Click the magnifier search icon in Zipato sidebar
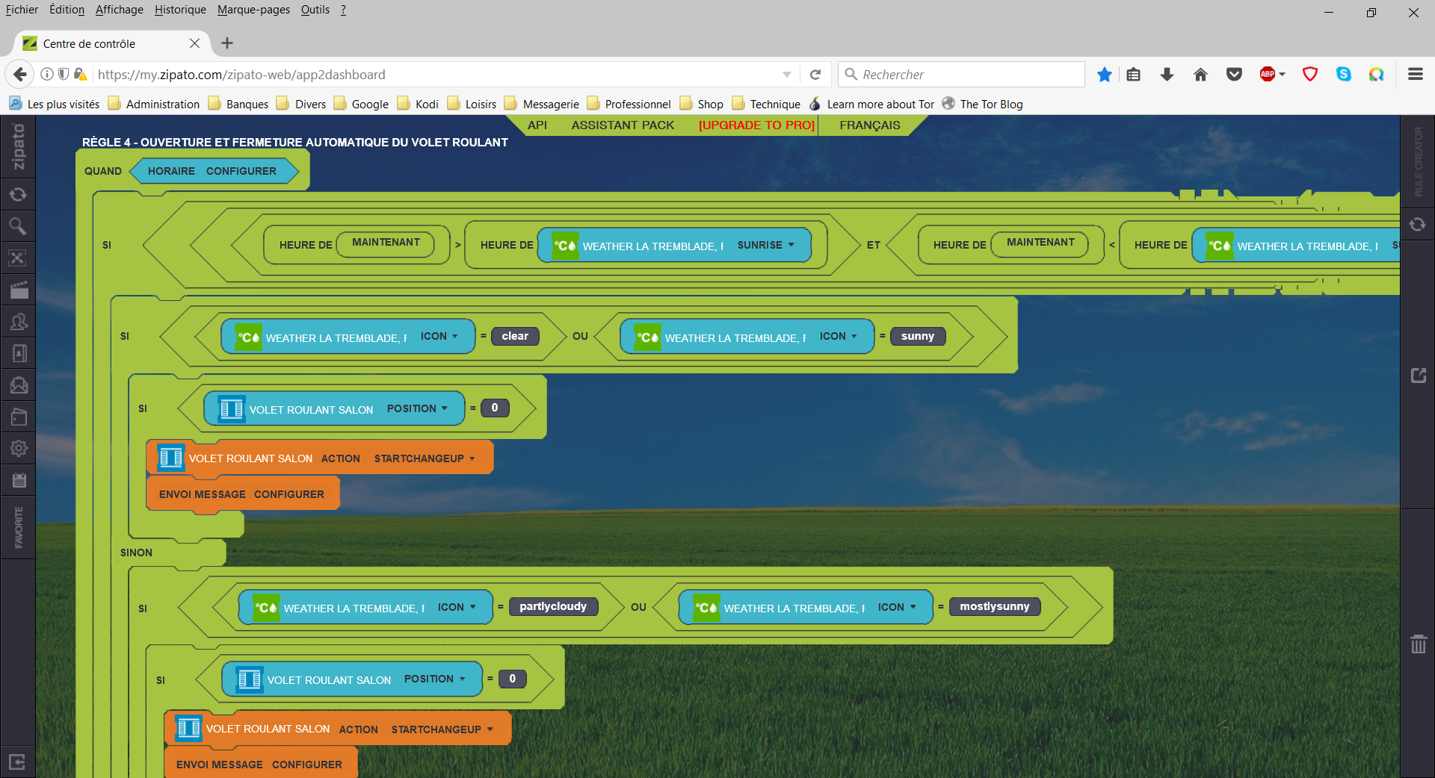Screen dimensions: 1435x778 [18, 225]
